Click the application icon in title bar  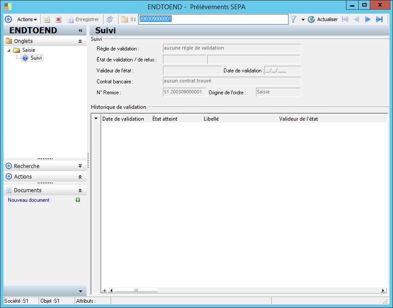8,7
